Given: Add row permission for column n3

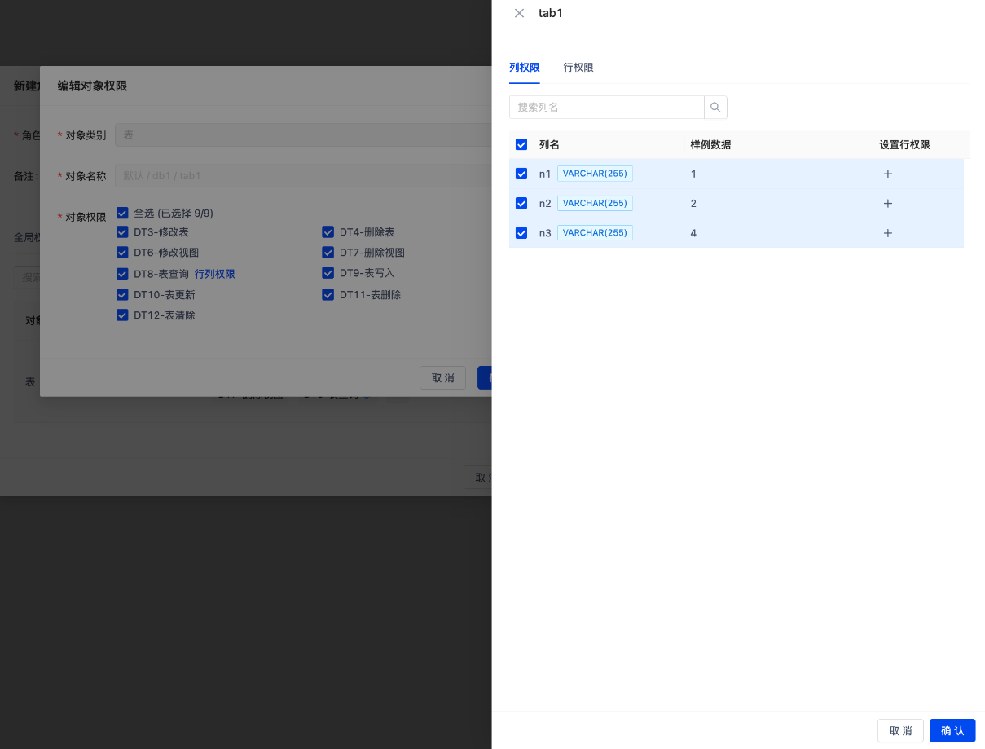Looking at the screenshot, I should [888, 233].
